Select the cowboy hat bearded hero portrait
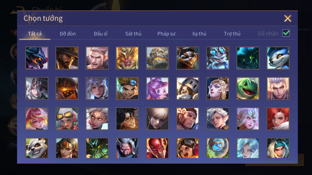Image resolution: width=312 pixels, height=175 pixels. [x=67, y=58]
